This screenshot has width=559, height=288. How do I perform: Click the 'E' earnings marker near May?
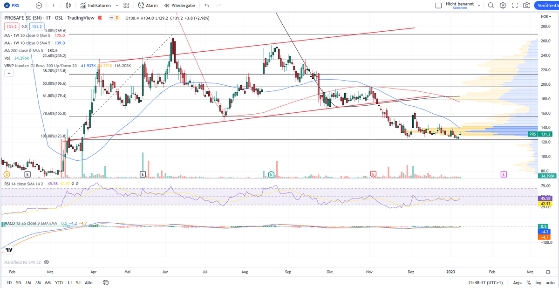(x=143, y=174)
